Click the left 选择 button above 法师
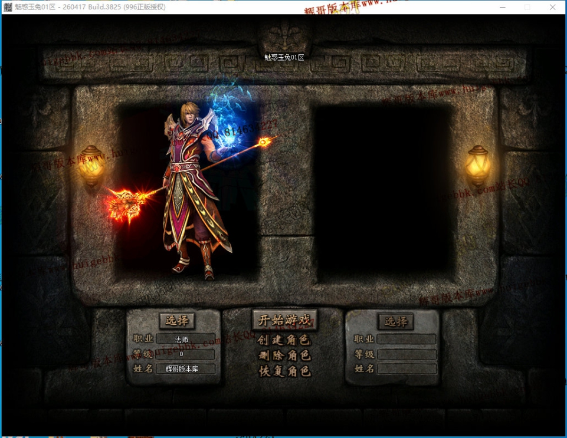Viewport: 567px width, 438px height. point(177,321)
